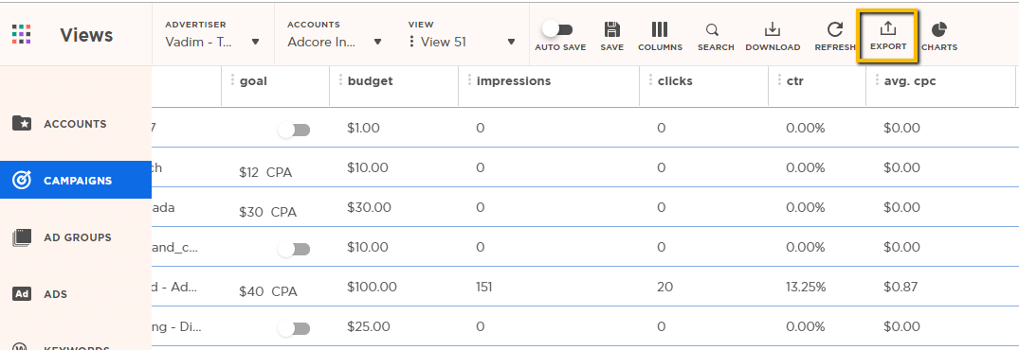Toggle goal switch in row ending 'and_c...'
1019x350 pixels.
294,250
